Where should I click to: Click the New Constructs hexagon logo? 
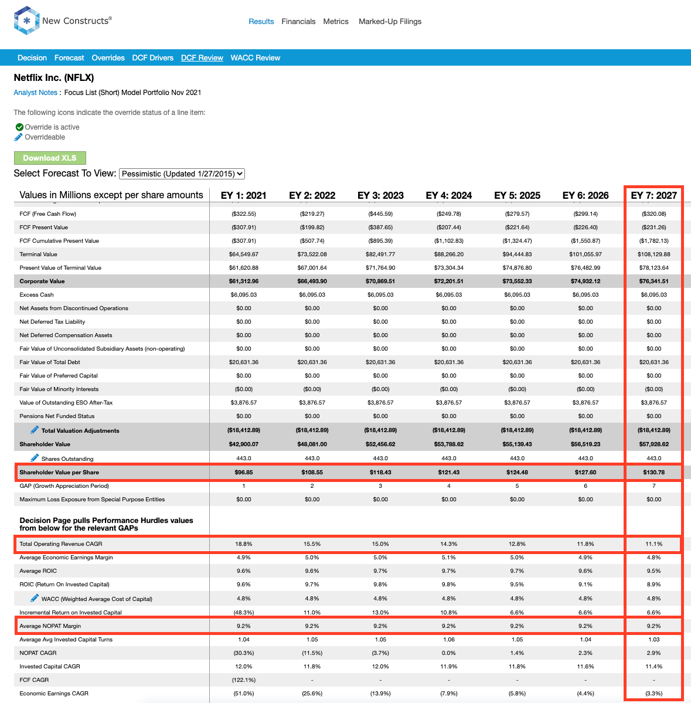coord(26,21)
